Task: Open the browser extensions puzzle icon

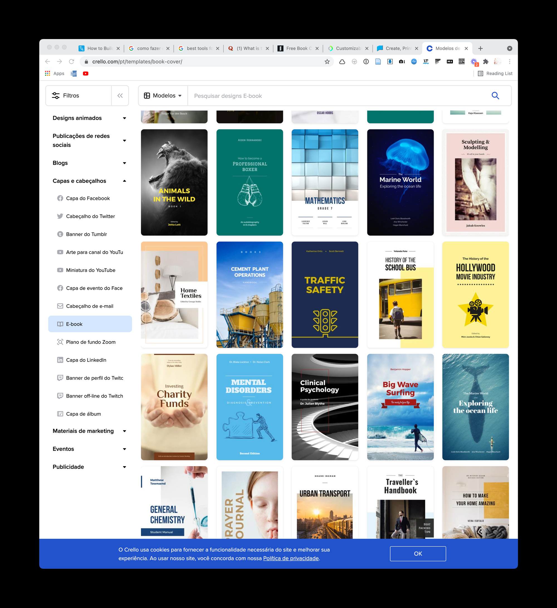Action: (486, 62)
